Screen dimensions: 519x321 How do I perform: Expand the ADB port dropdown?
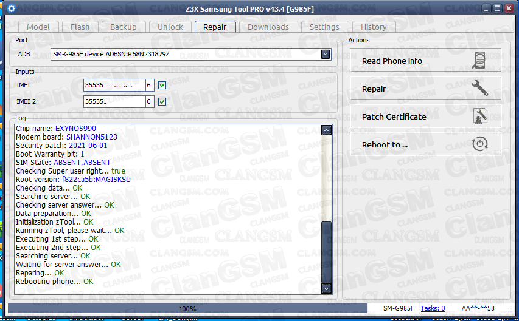[326, 55]
